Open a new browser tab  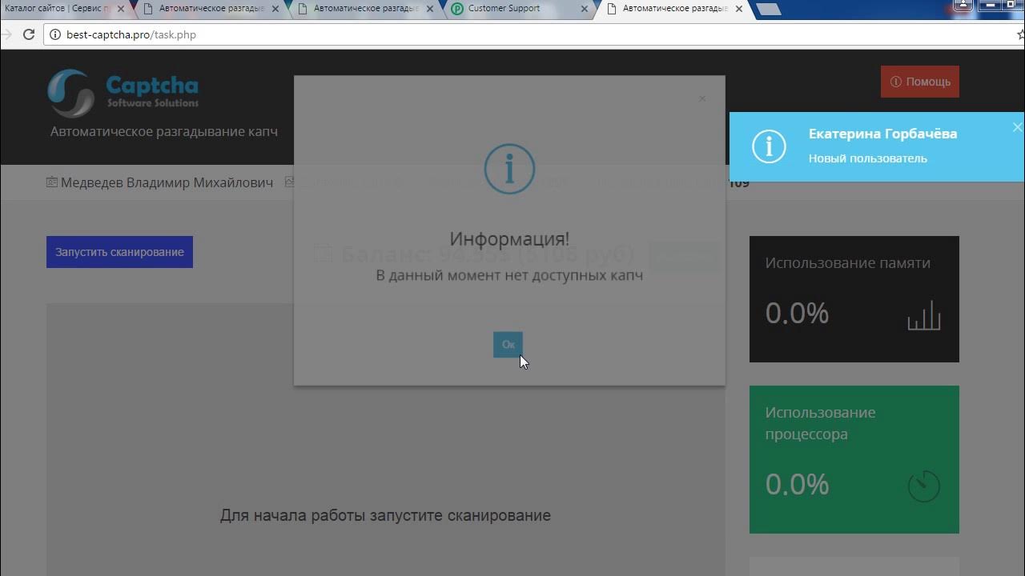[769, 10]
